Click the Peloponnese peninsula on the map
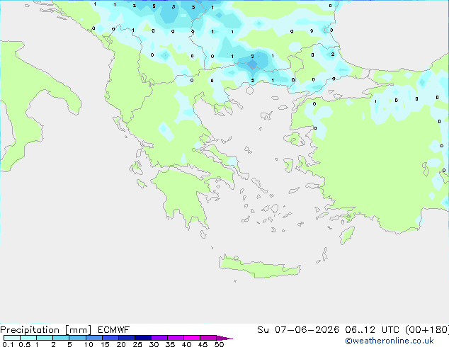This screenshot has height=347, width=449. (x=183, y=195)
